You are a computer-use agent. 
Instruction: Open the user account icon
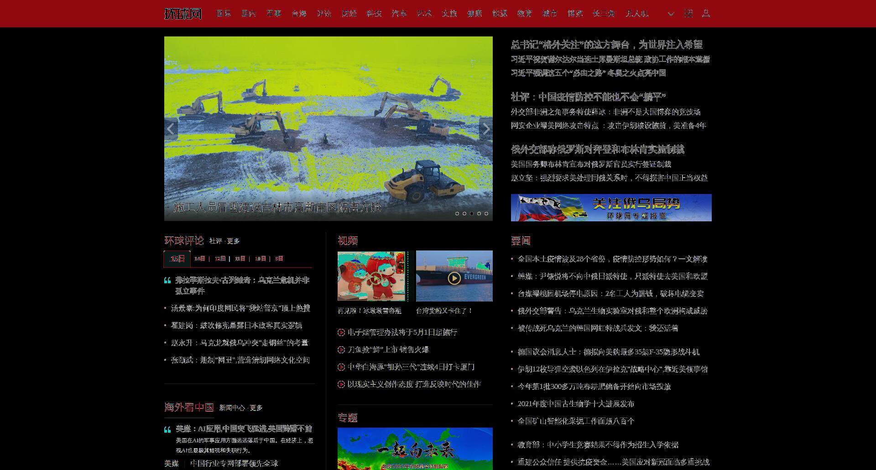pos(706,14)
